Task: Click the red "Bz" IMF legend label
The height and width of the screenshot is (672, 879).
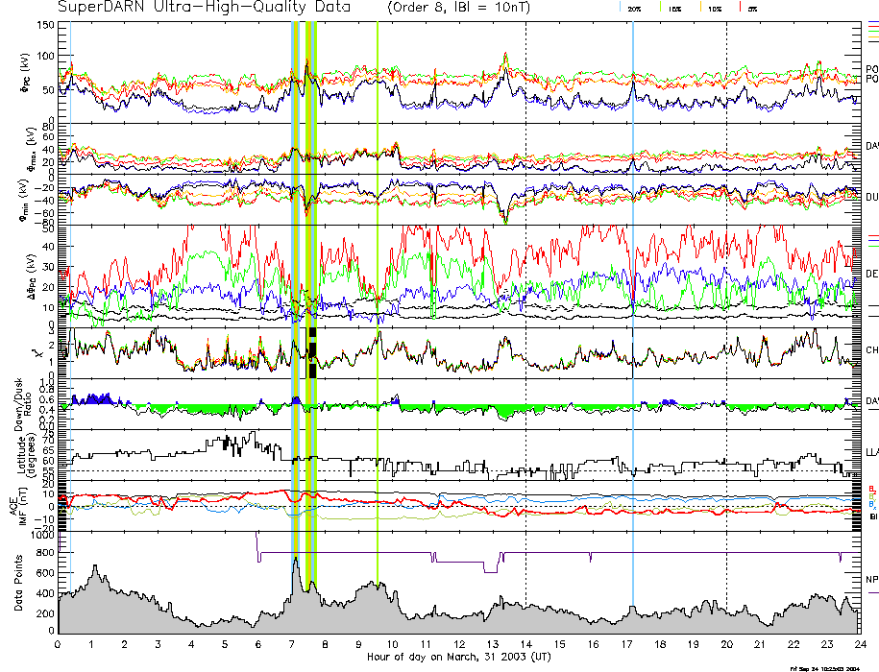Action: point(872,489)
